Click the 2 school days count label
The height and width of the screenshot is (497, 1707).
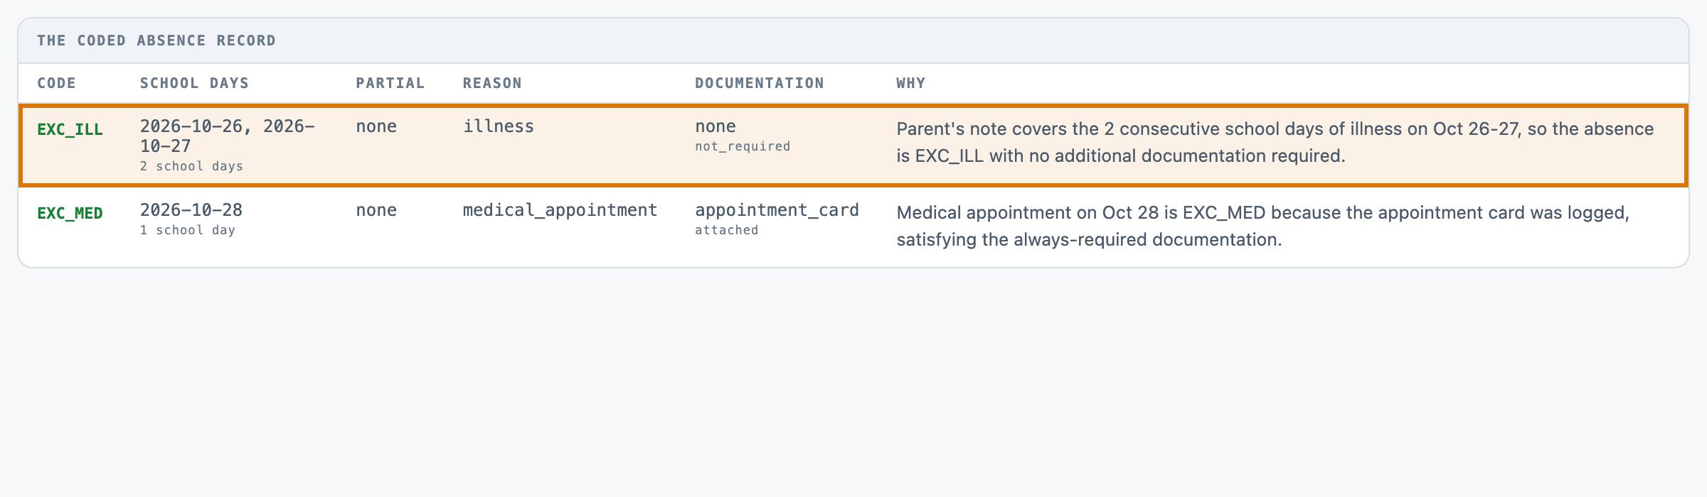[191, 166]
